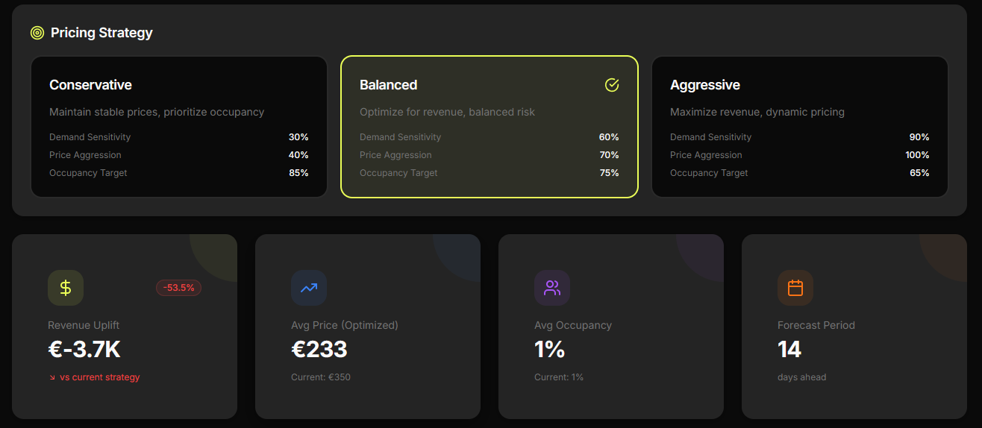
Task: Select the Balanced pricing strategy
Action: (x=490, y=126)
